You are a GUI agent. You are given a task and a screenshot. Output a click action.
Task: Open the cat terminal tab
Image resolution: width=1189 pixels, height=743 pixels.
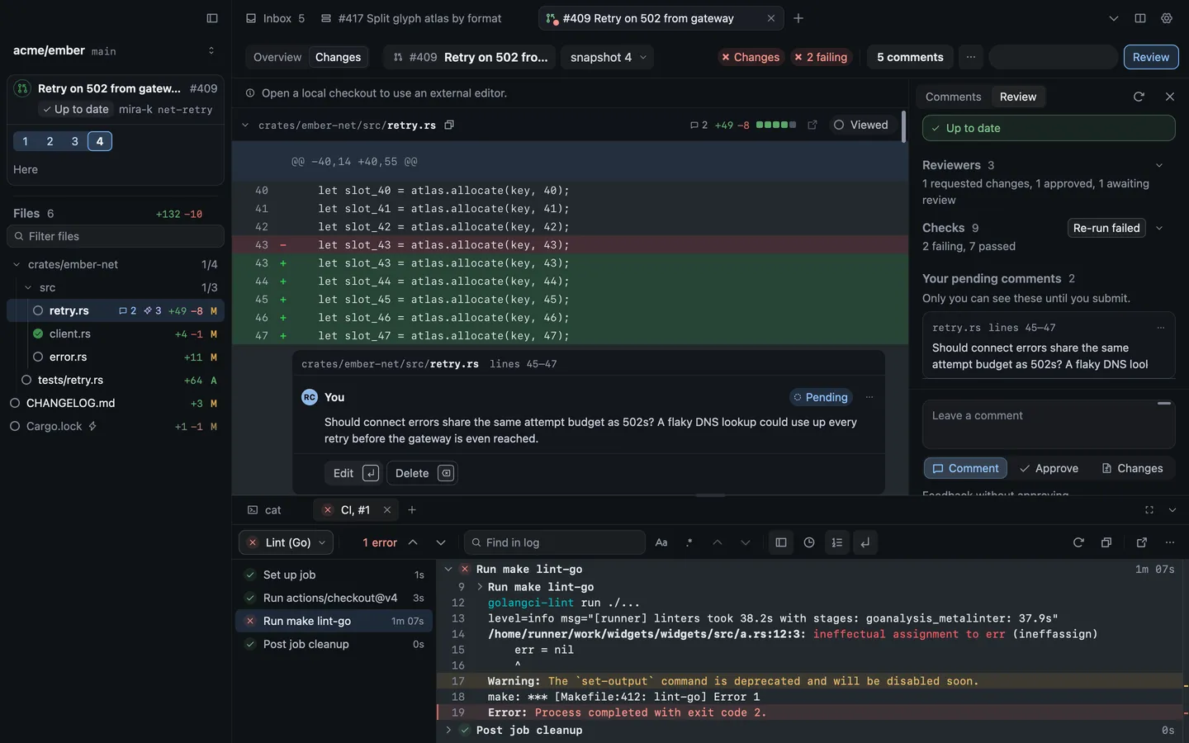pyautogui.click(x=264, y=510)
